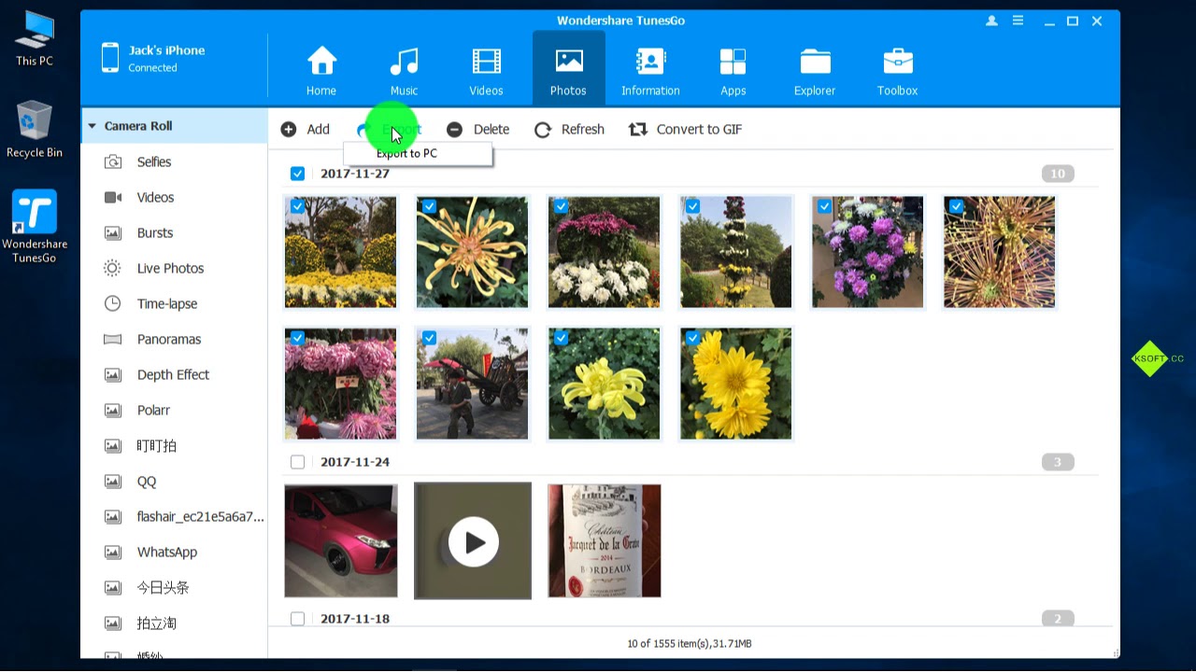This screenshot has width=1196, height=672.
Task: Open Recycle Bin desktop icon
Action: pyautogui.click(x=35, y=130)
